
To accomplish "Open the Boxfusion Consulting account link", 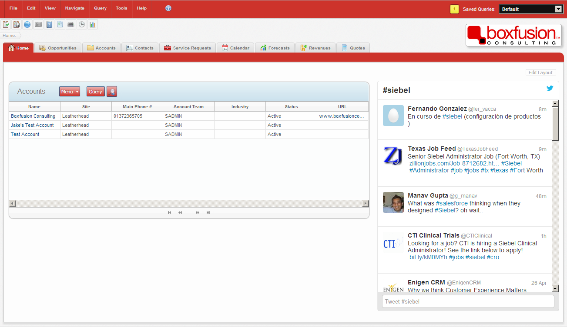I will pyautogui.click(x=33, y=116).
